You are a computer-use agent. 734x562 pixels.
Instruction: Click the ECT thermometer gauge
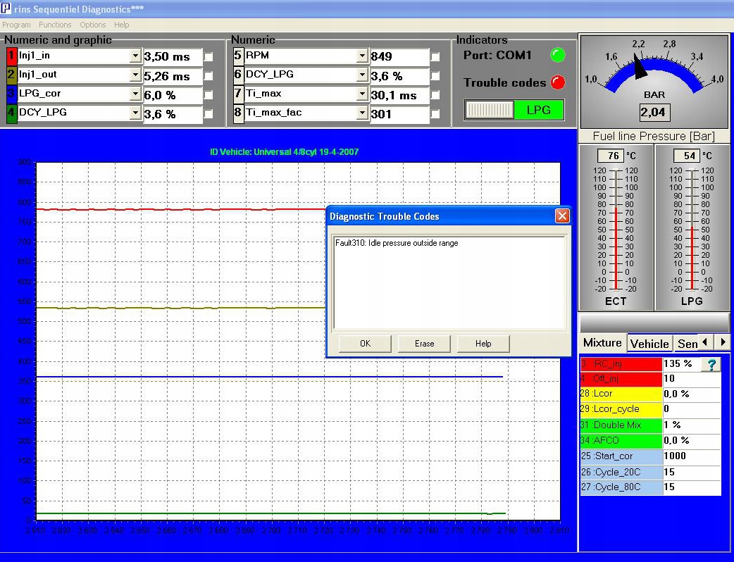616,229
